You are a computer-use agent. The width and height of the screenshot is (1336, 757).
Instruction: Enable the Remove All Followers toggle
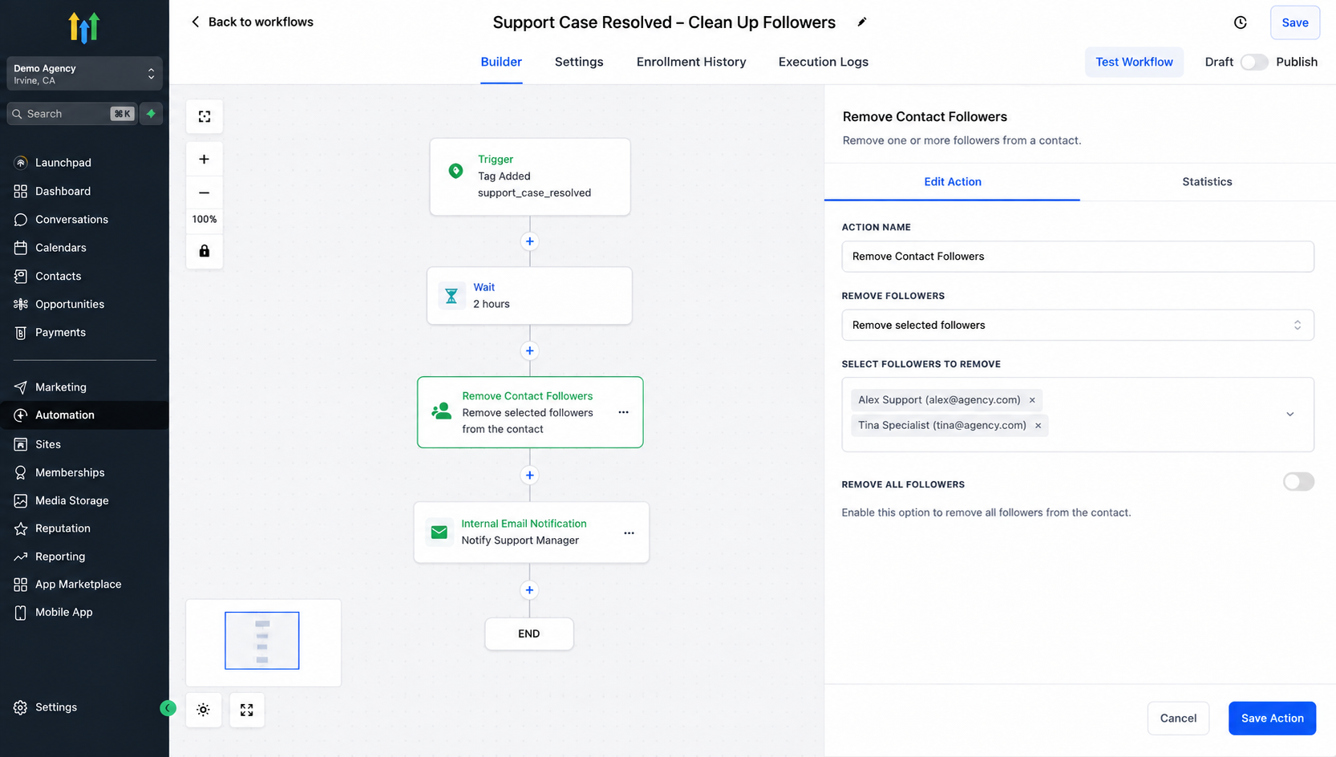click(x=1298, y=481)
